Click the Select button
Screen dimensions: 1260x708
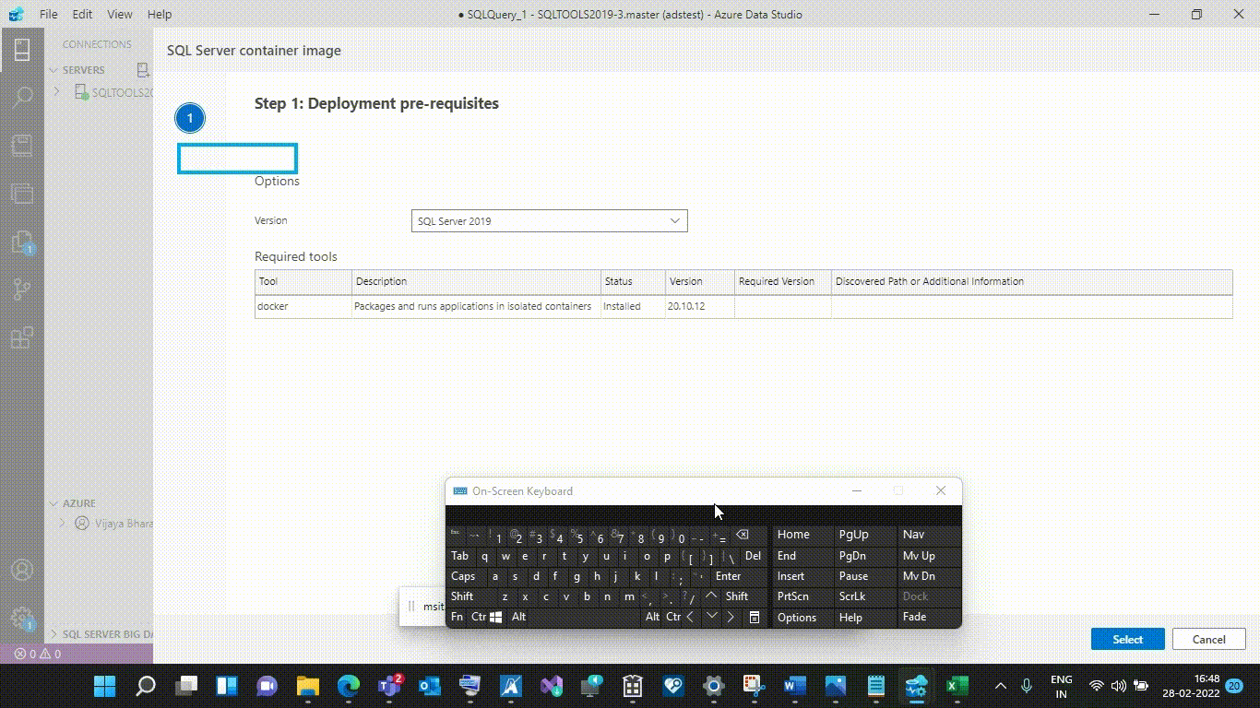(1127, 638)
